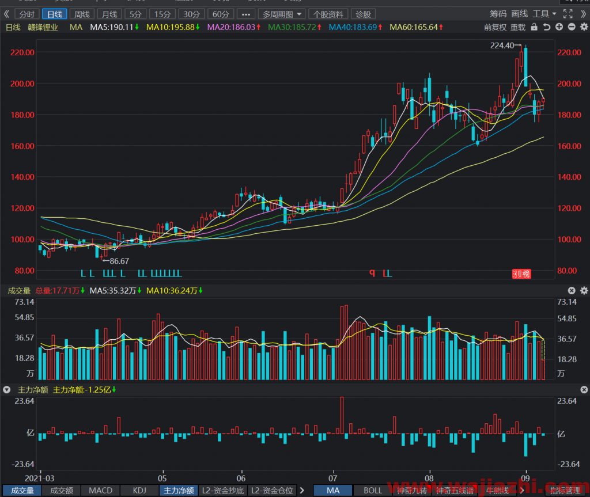Undo the last chart change
The image size is (590, 497).
547,27
